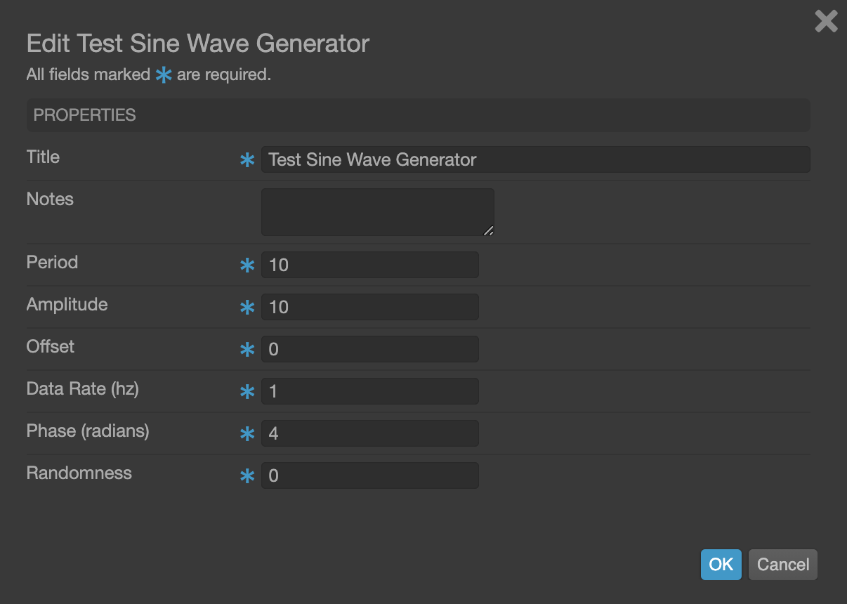
Task: Close the Edit Test Sine Wave Generator dialog
Action: [826, 21]
